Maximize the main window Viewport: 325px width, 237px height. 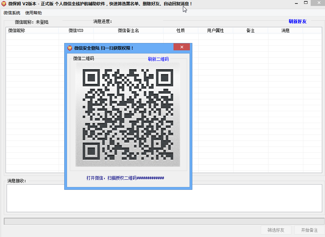[306, 3]
